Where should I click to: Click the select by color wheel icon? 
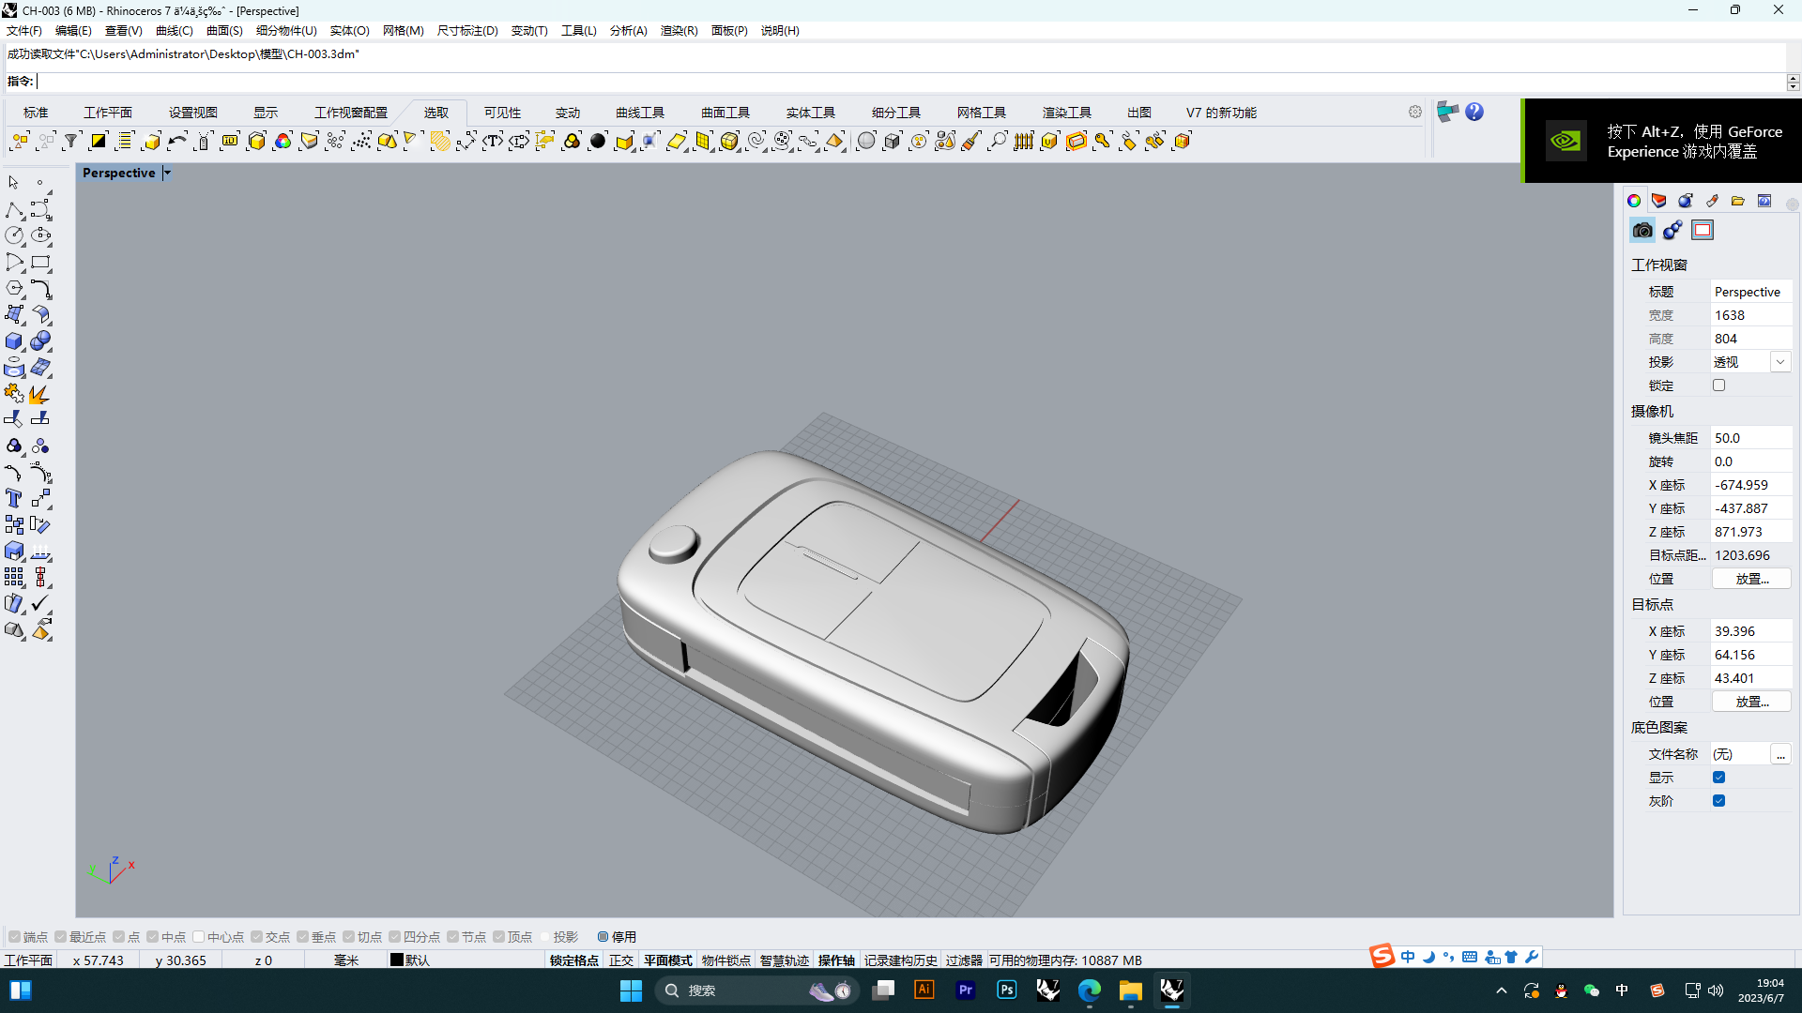tap(283, 142)
